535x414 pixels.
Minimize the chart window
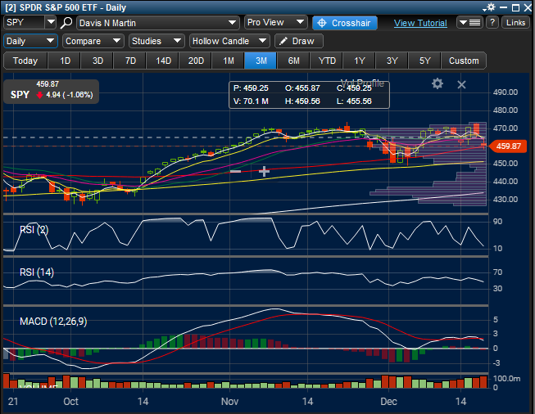point(504,7)
